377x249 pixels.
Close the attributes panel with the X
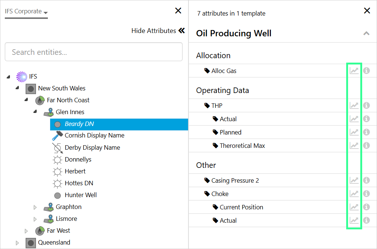[x=367, y=11]
